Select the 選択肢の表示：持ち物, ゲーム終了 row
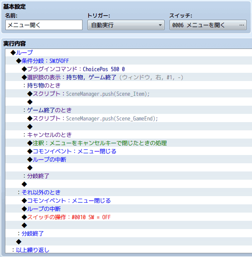The image size is (252, 257). [128, 77]
